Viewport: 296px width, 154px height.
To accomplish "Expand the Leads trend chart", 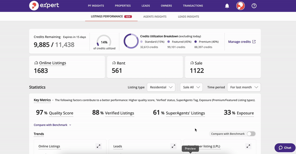I will [x=173, y=146].
